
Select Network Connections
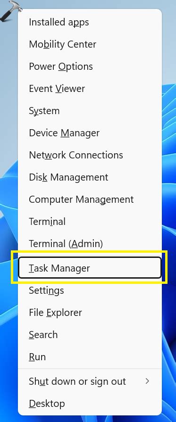click(90, 155)
